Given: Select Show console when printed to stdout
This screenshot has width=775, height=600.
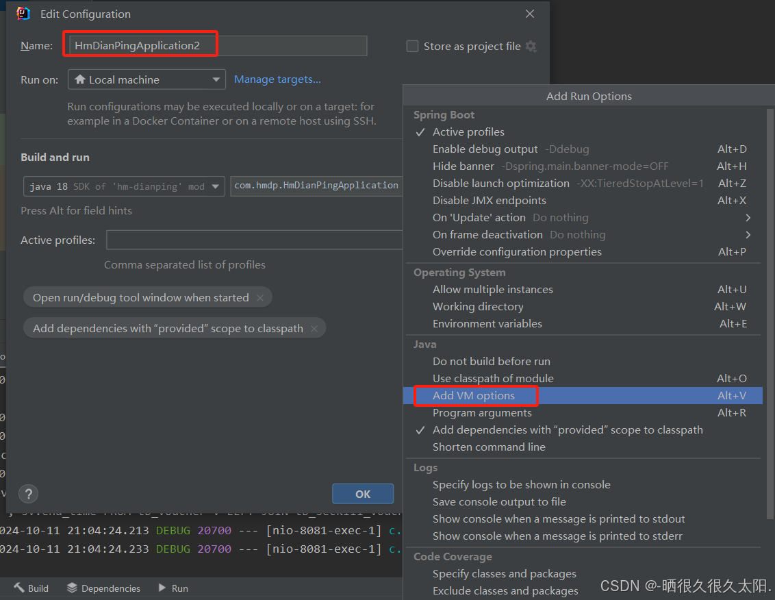Looking at the screenshot, I should pyautogui.click(x=584, y=519).
